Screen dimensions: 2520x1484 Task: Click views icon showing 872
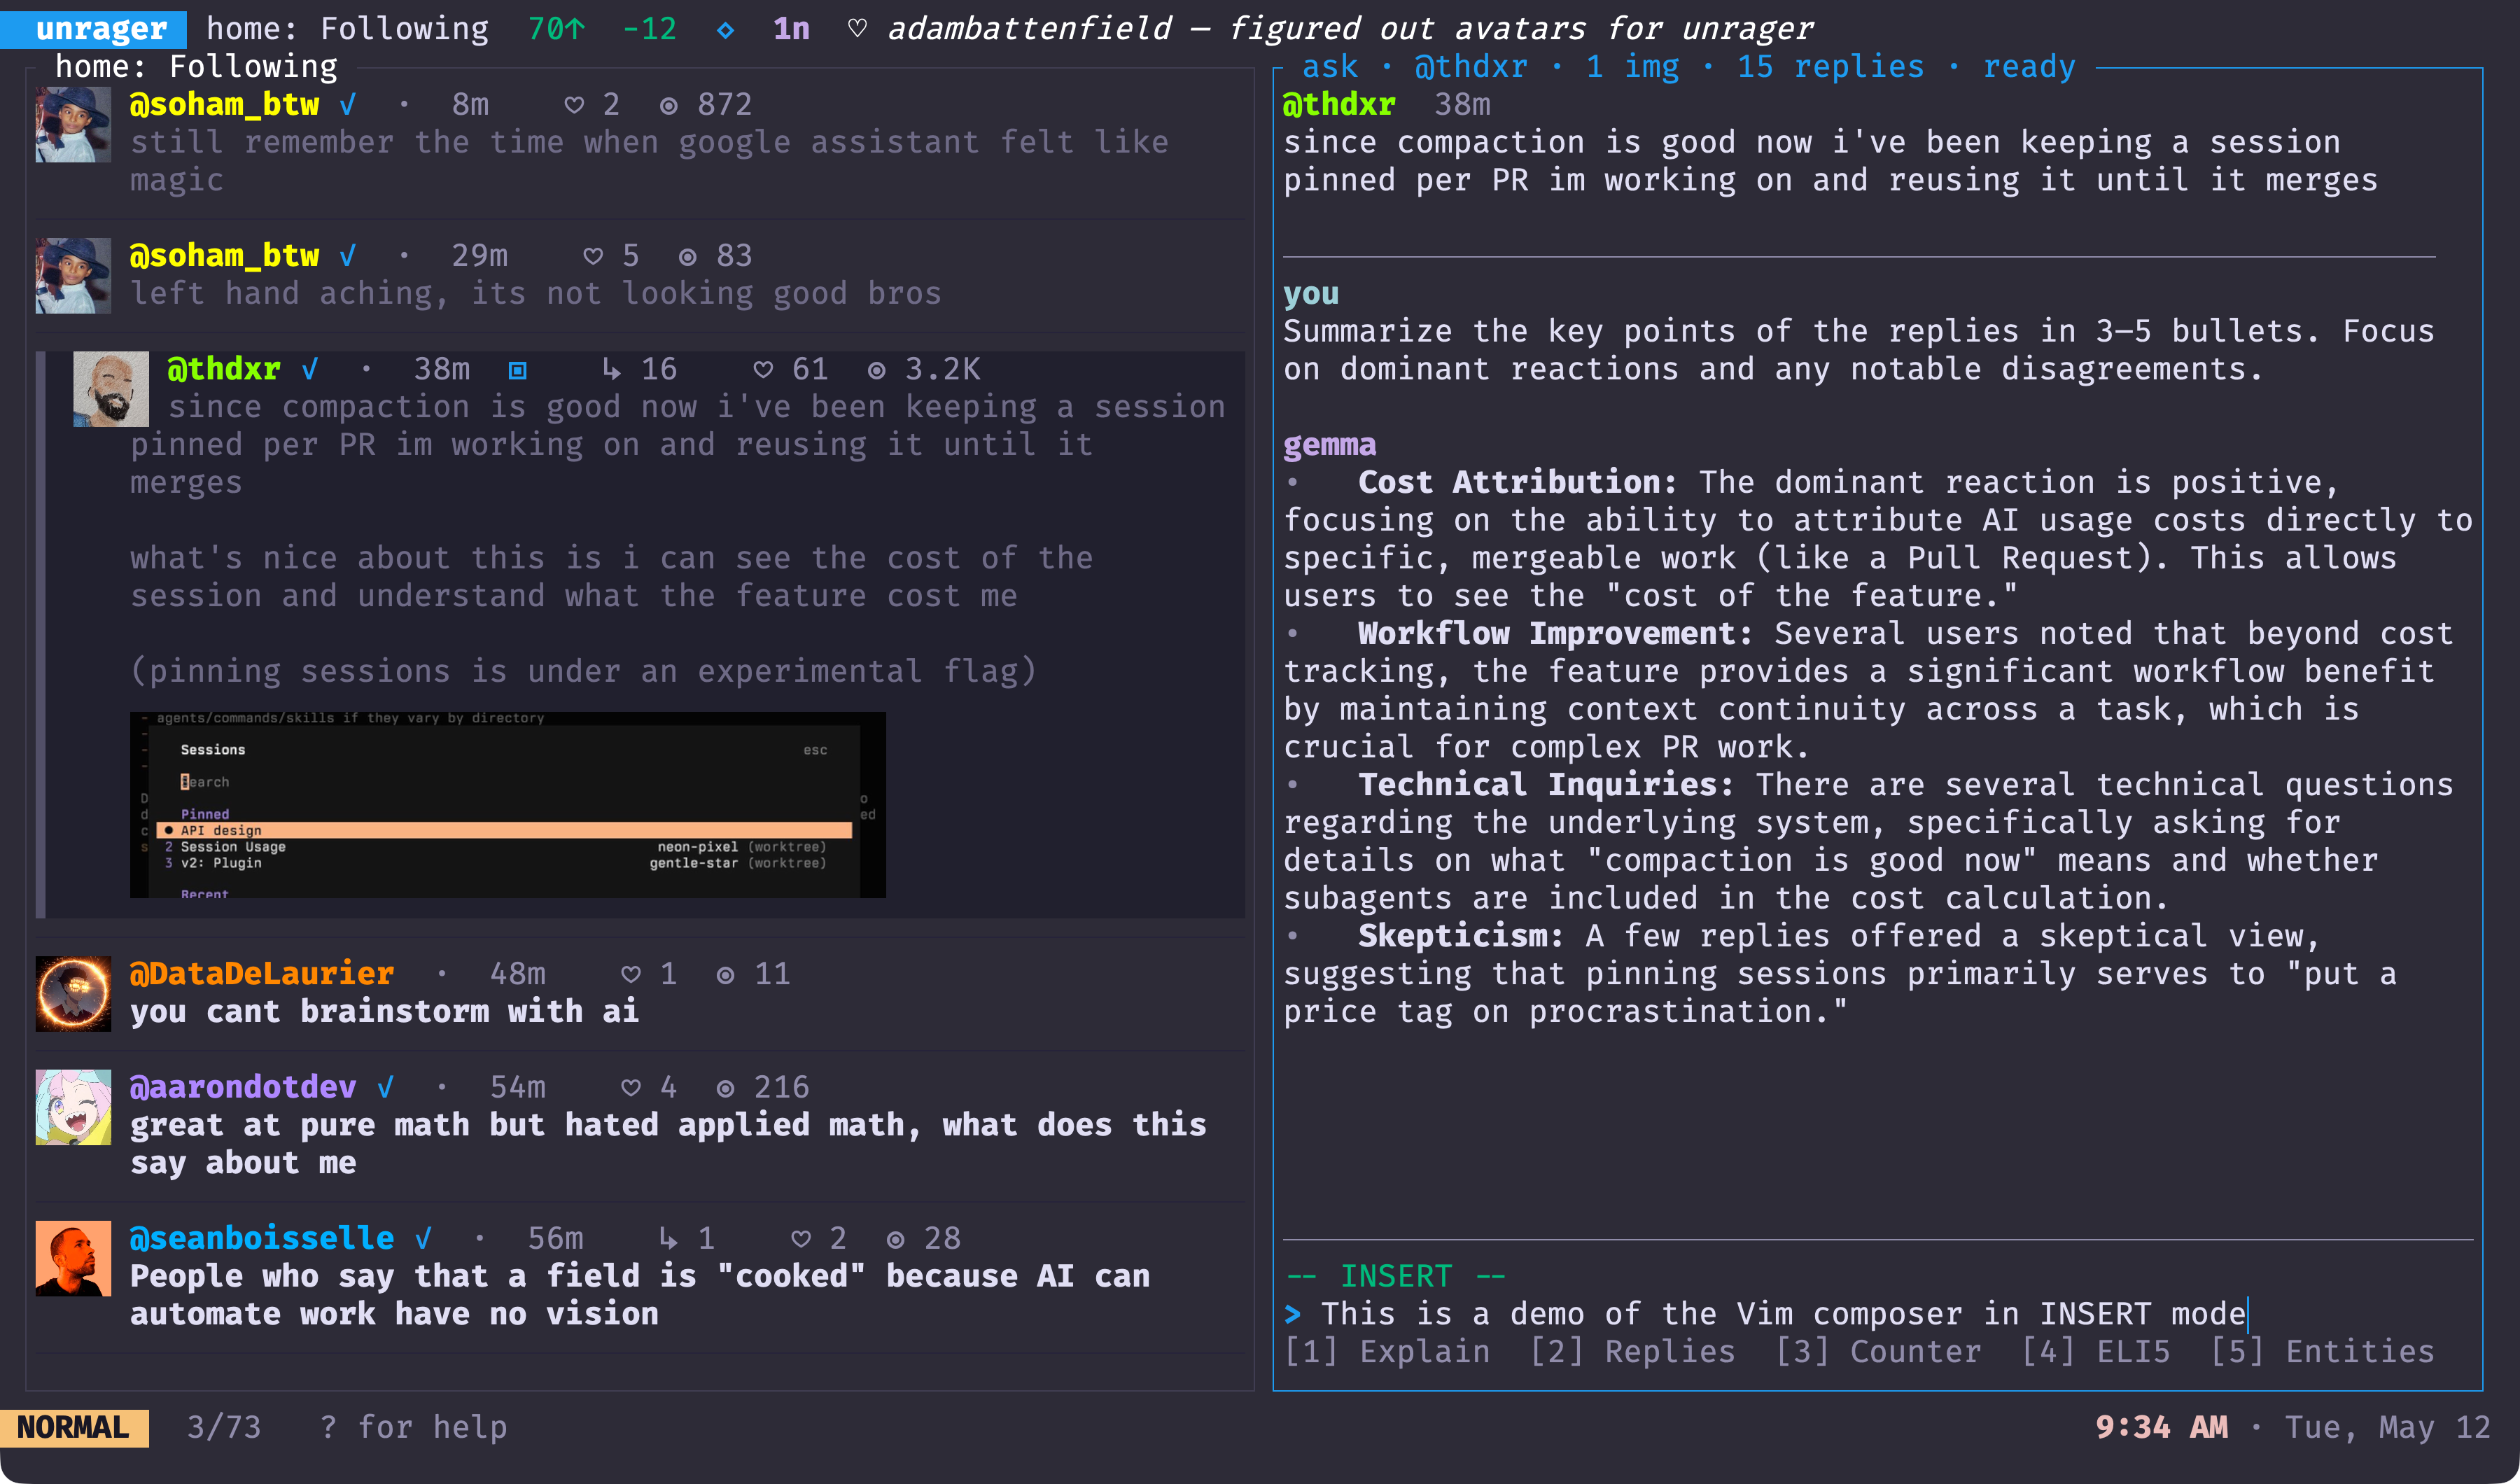pyautogui.click(x=669, y=105)
